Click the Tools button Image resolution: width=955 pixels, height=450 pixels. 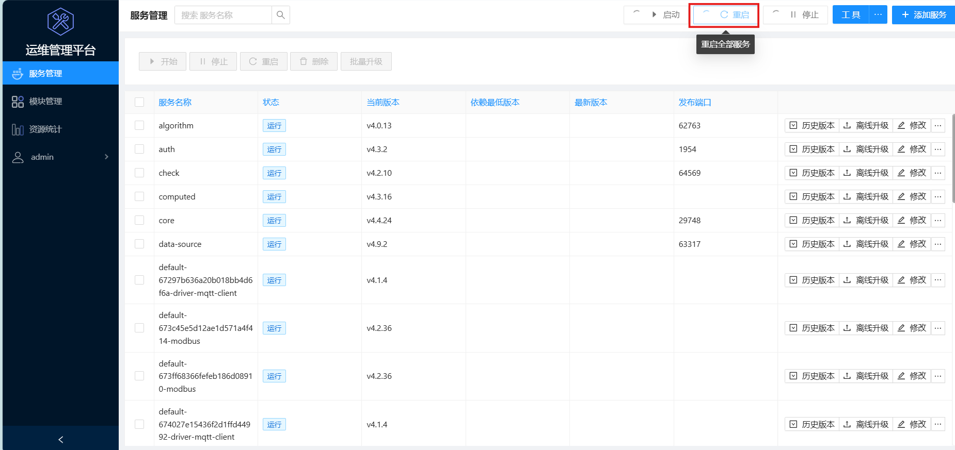pos(850,15)
